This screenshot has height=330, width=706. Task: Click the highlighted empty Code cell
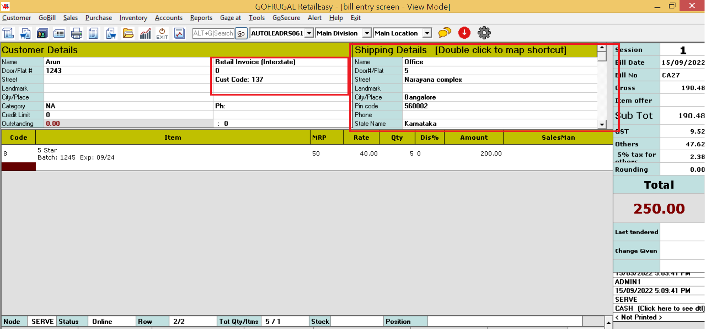tap(19, 166)
